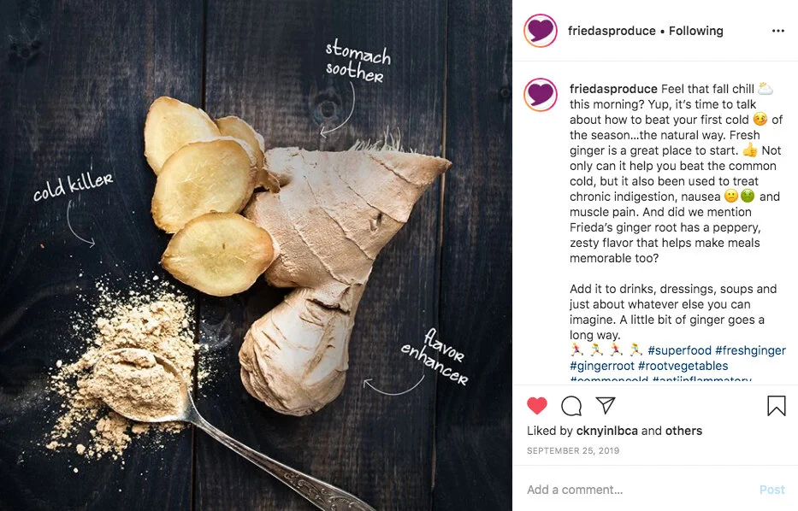Screen dimensions: 798x511
Task: Open the #rootvegetables hashtag
Action: [683, 366]
